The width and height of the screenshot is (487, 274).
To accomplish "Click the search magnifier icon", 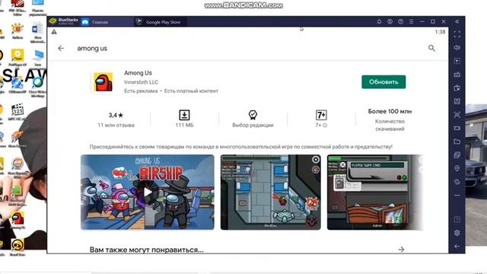I will tap(431, 48).
